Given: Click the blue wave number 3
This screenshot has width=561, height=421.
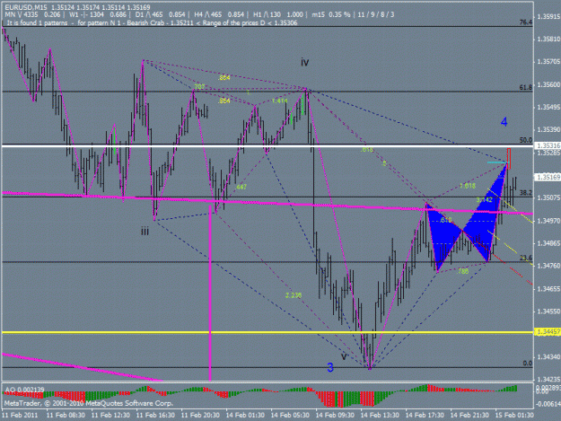Looking at the screenshot, I should click(330, 367).
